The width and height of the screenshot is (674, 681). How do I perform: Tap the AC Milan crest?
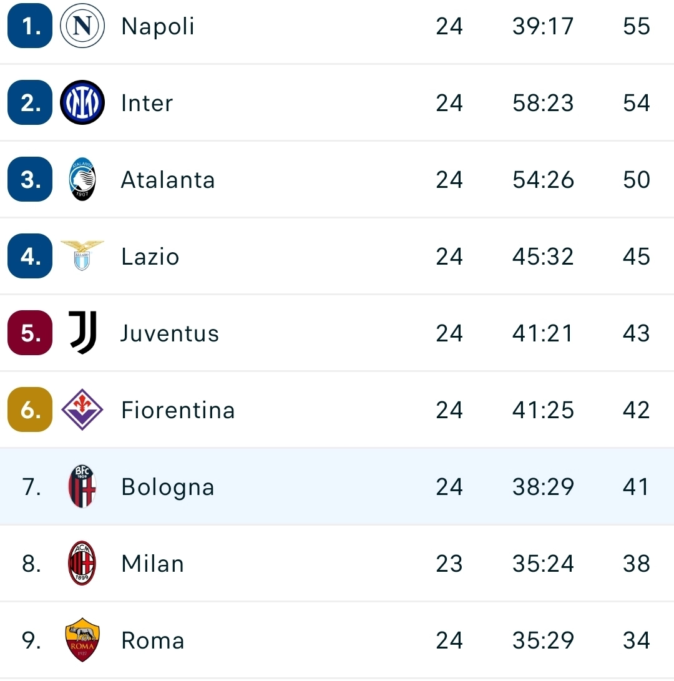click(82, 563)
